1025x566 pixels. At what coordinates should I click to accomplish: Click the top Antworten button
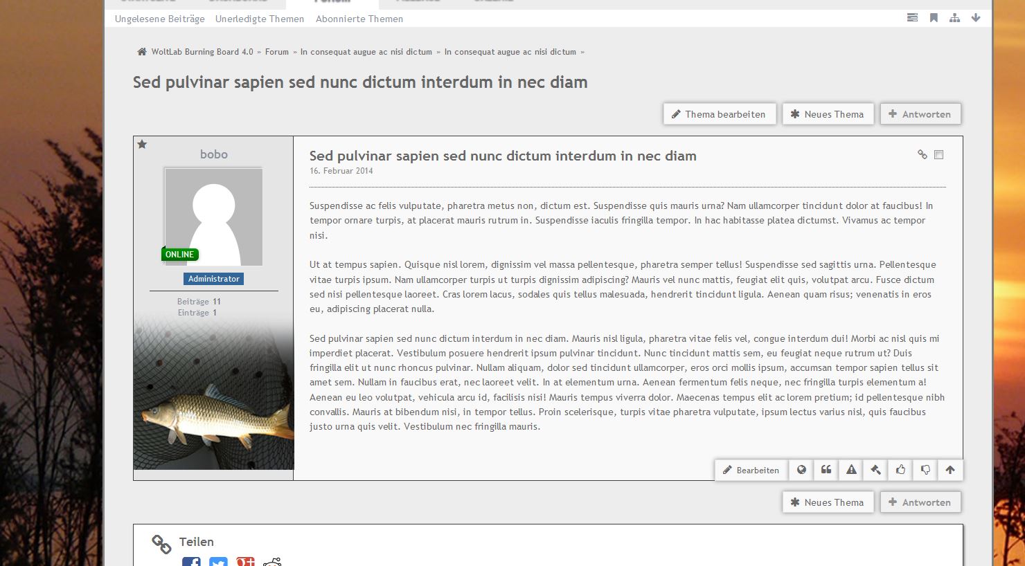(920, 114)
